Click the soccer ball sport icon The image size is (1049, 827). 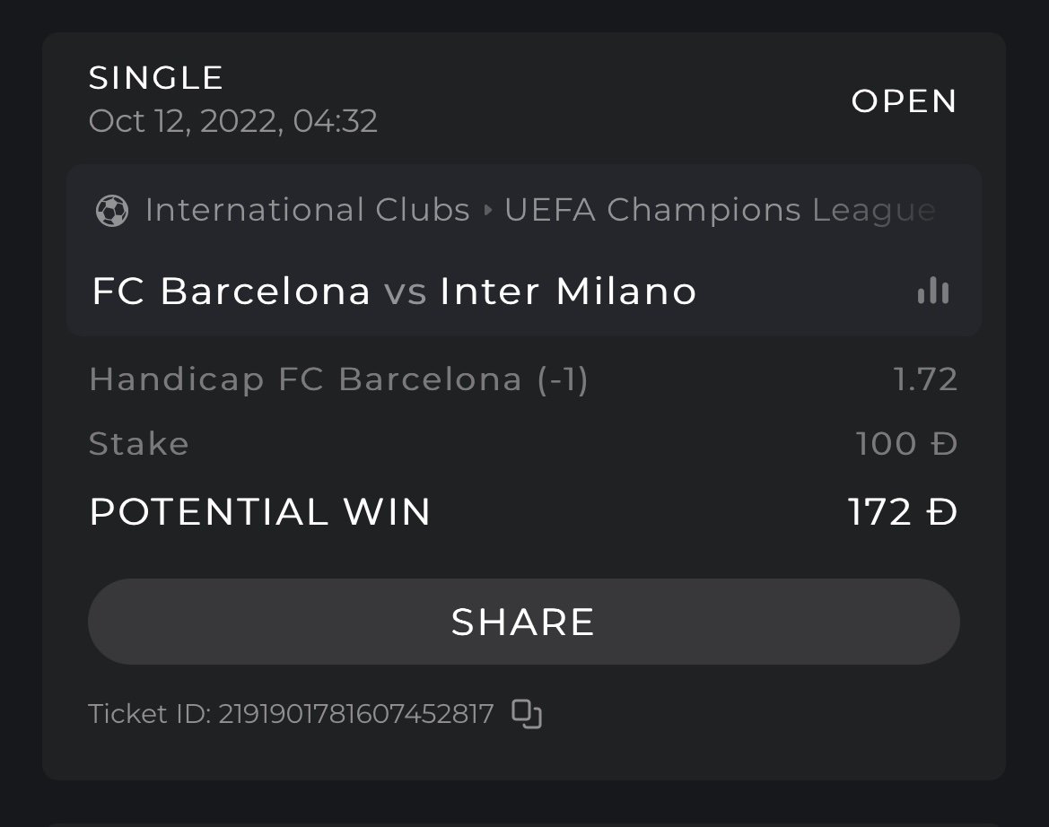[x=111, y=211]
